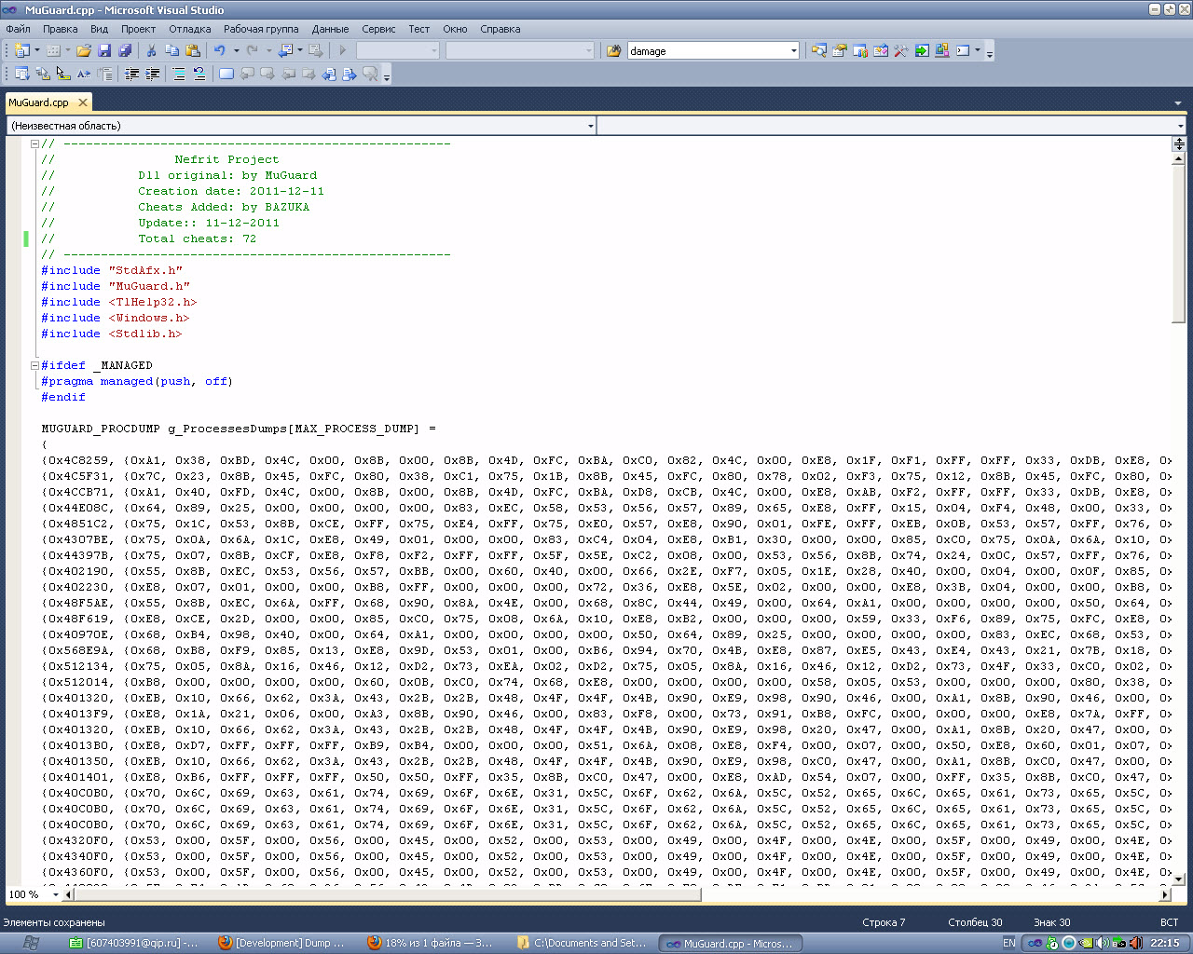This screenshot has height=954, width=1193.
Task: Open the Справка menu
Action: click(501, 29)
